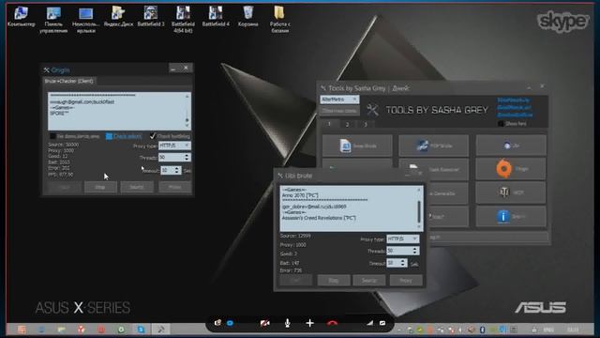
Task: Open the Работа с базами folder
Action: (x=279, y=20)
